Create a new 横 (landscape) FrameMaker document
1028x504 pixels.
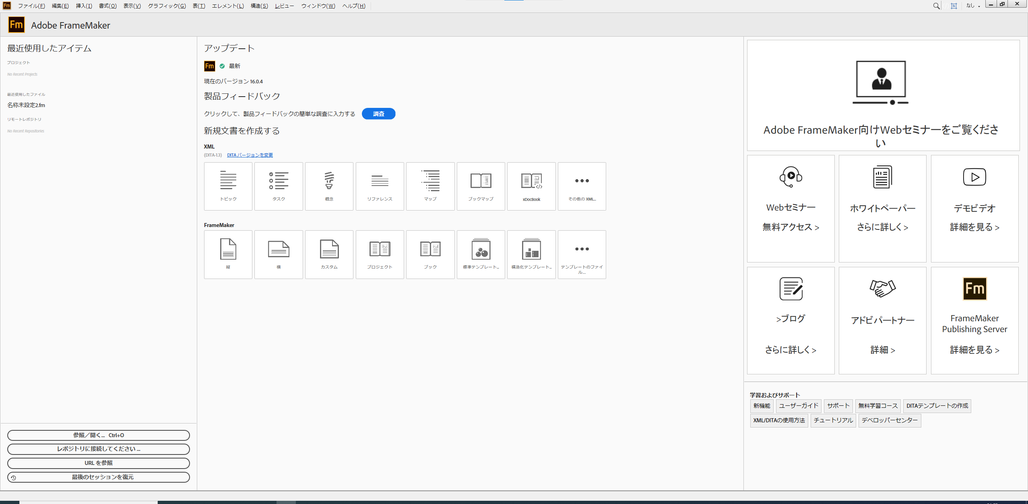coord(279,254)
